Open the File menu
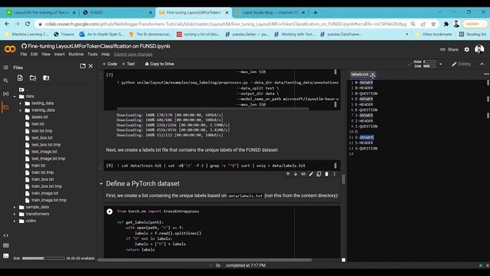Image resolution: width=490 pixels, height=276 pixels. click(x=24, y=54)
